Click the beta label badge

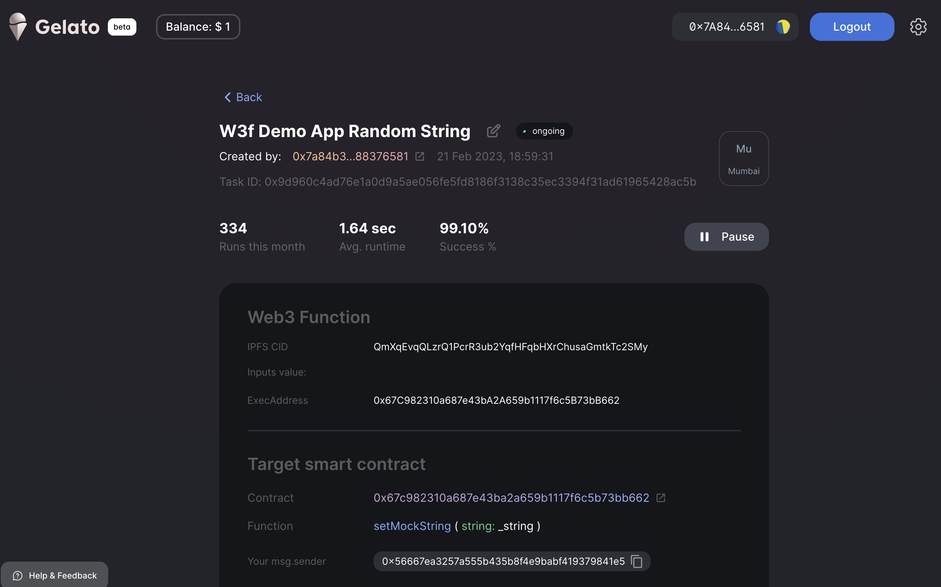point(122,27)
